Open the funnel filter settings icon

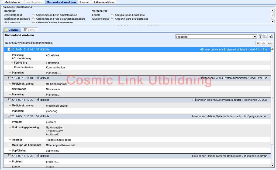pyautogui.click(x=260, y=37)
